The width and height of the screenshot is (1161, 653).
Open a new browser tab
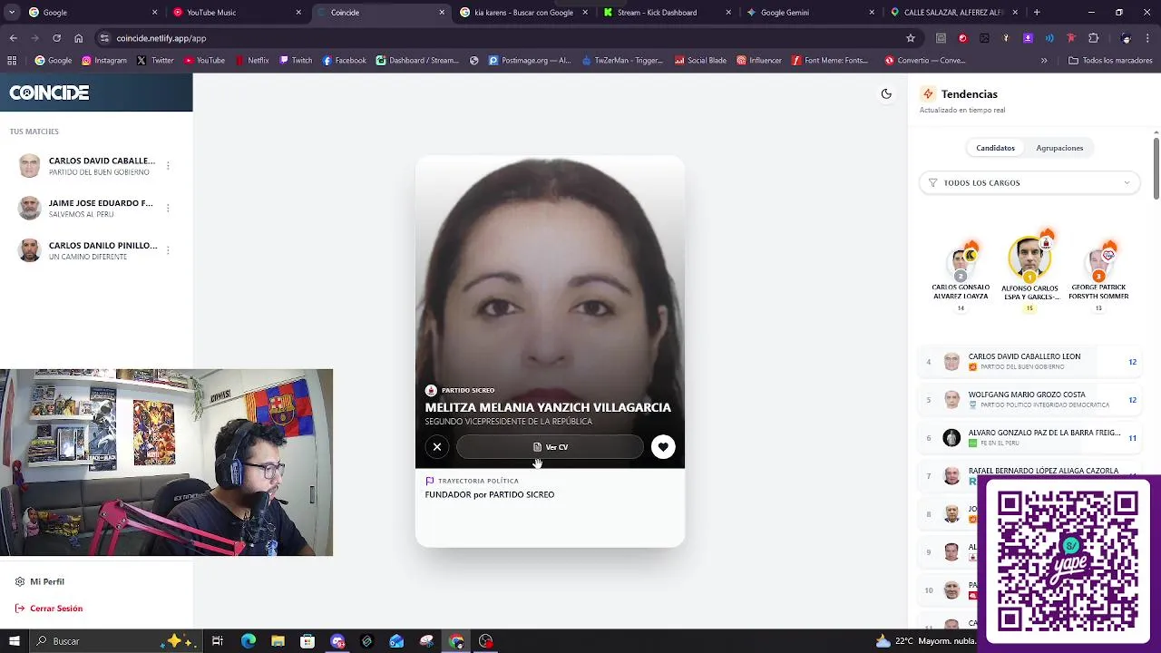tap(1037, 13)
